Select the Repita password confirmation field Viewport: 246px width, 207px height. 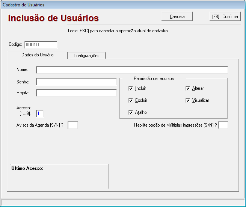(76, 93)
